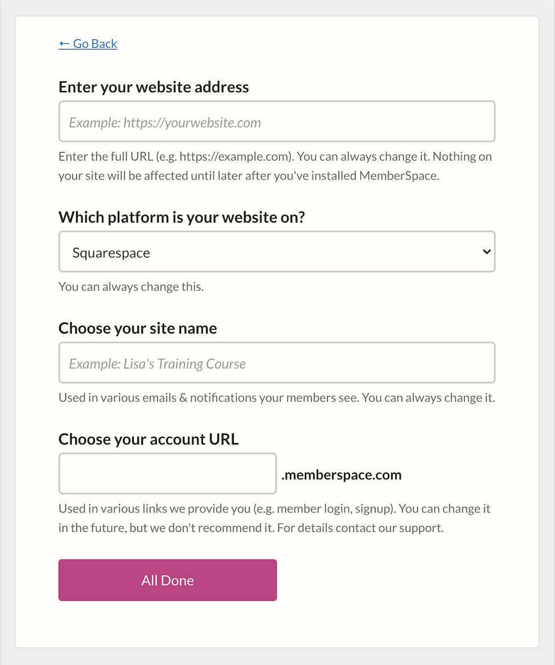
Task: Click the "Enter your website address" label
Action: click(x=154, y=87)
